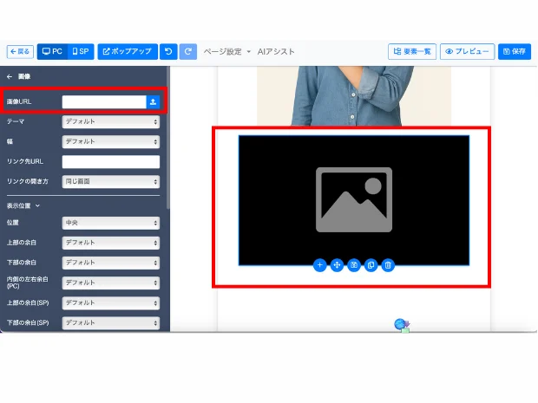This screenshot has width=538, height=403.
Task: Click the 保存 button
Action: [515, 51]
